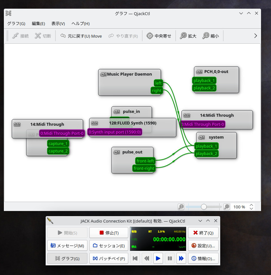271x275 pixels.
Task: Open 設定(U) settings in QjackCtl
Action: 203,245
